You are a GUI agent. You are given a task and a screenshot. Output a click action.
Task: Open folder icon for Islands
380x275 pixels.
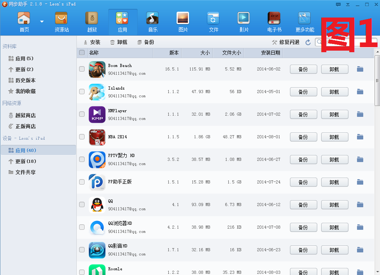click(360, 92)
